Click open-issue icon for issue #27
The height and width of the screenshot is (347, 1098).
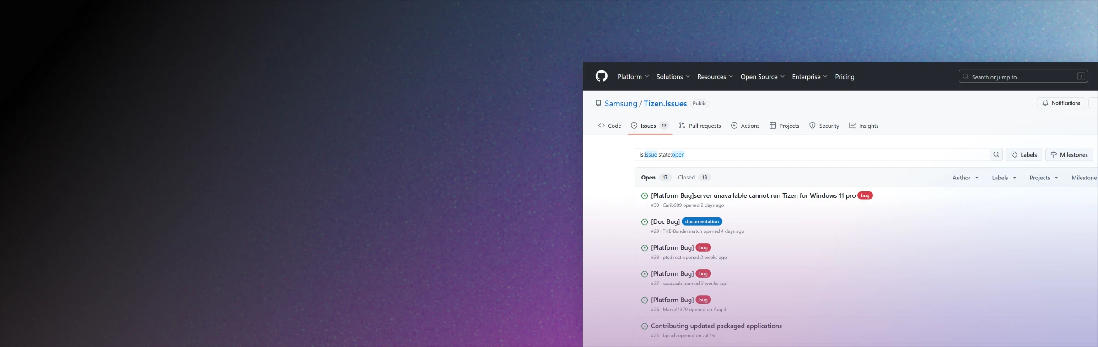click(x=644, y=274)
